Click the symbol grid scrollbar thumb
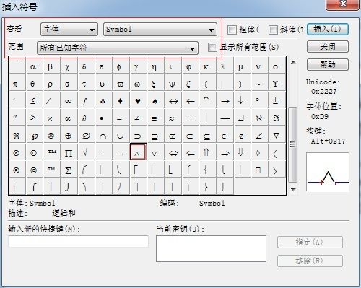Image resolution: width=361 pixels, height=288 pixels. [x=292, y=144]
